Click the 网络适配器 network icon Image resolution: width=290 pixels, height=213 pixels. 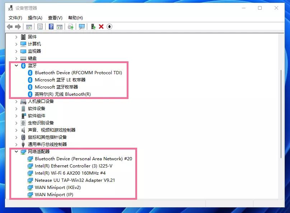23,152
